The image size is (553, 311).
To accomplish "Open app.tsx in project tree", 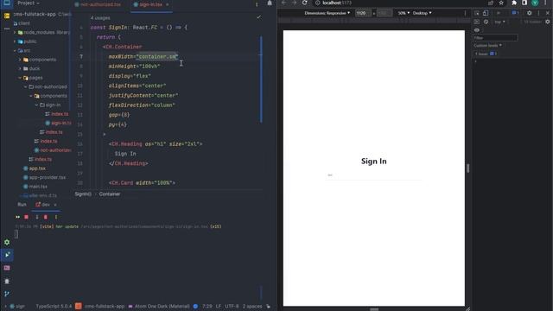I will pyautogui.click(x=35, y=168).
